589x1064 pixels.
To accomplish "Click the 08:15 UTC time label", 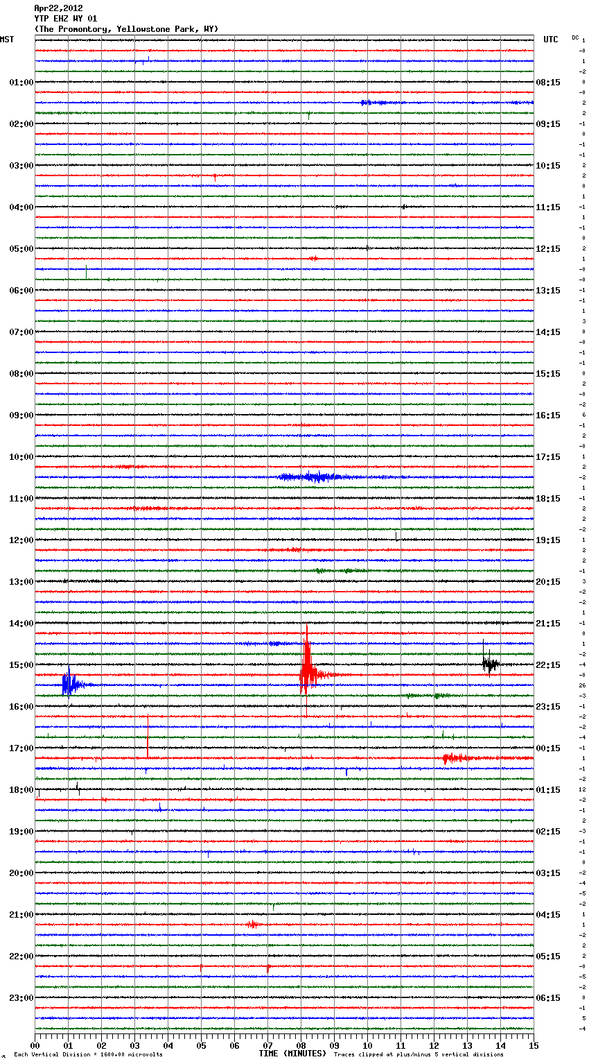I will (x=548, y=83).
